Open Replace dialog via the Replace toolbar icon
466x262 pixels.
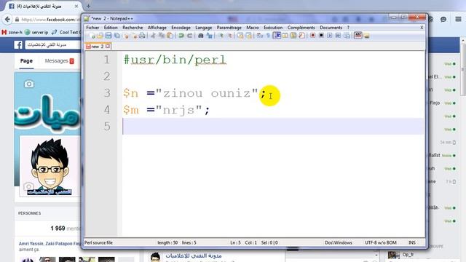tap(209, 36)
